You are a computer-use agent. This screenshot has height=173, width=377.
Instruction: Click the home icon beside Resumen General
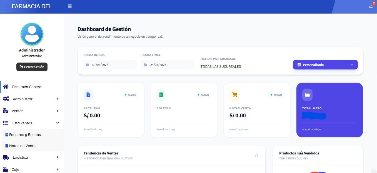tap(6, 87)
